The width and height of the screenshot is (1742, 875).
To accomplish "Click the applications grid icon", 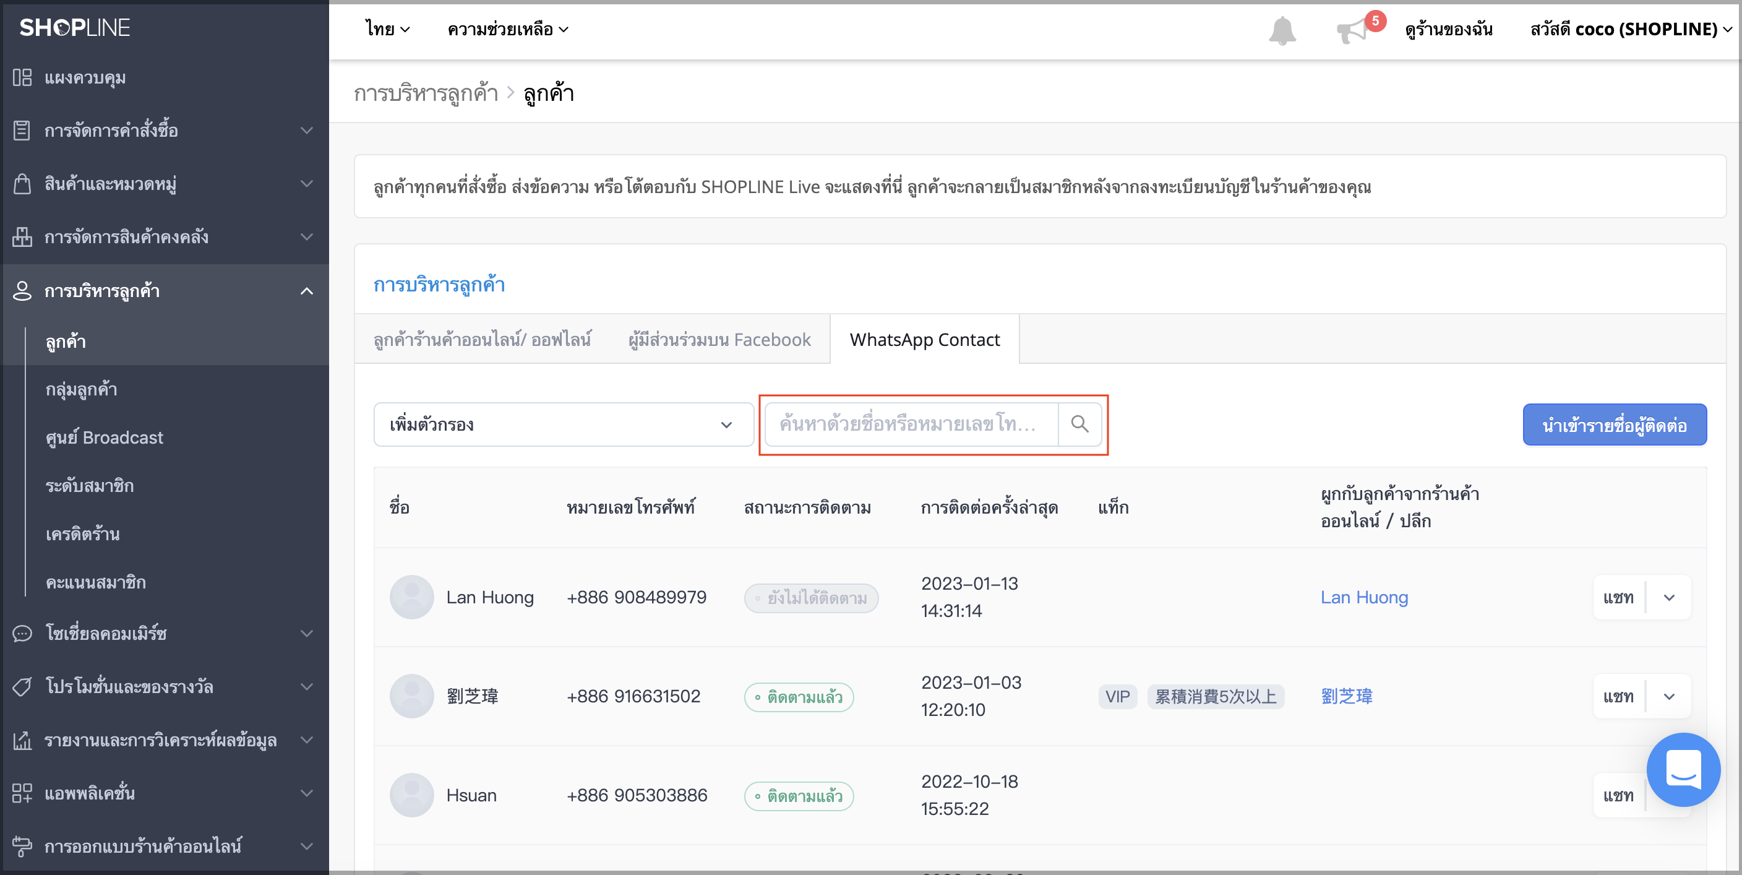I will (x=22, y=793).
